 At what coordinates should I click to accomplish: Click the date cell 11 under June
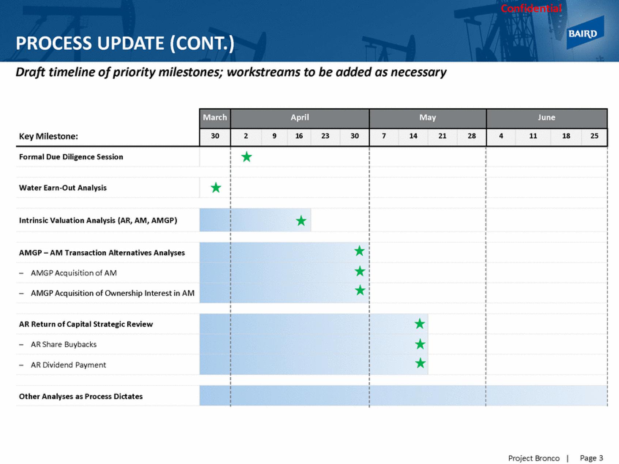coord(533,136)
